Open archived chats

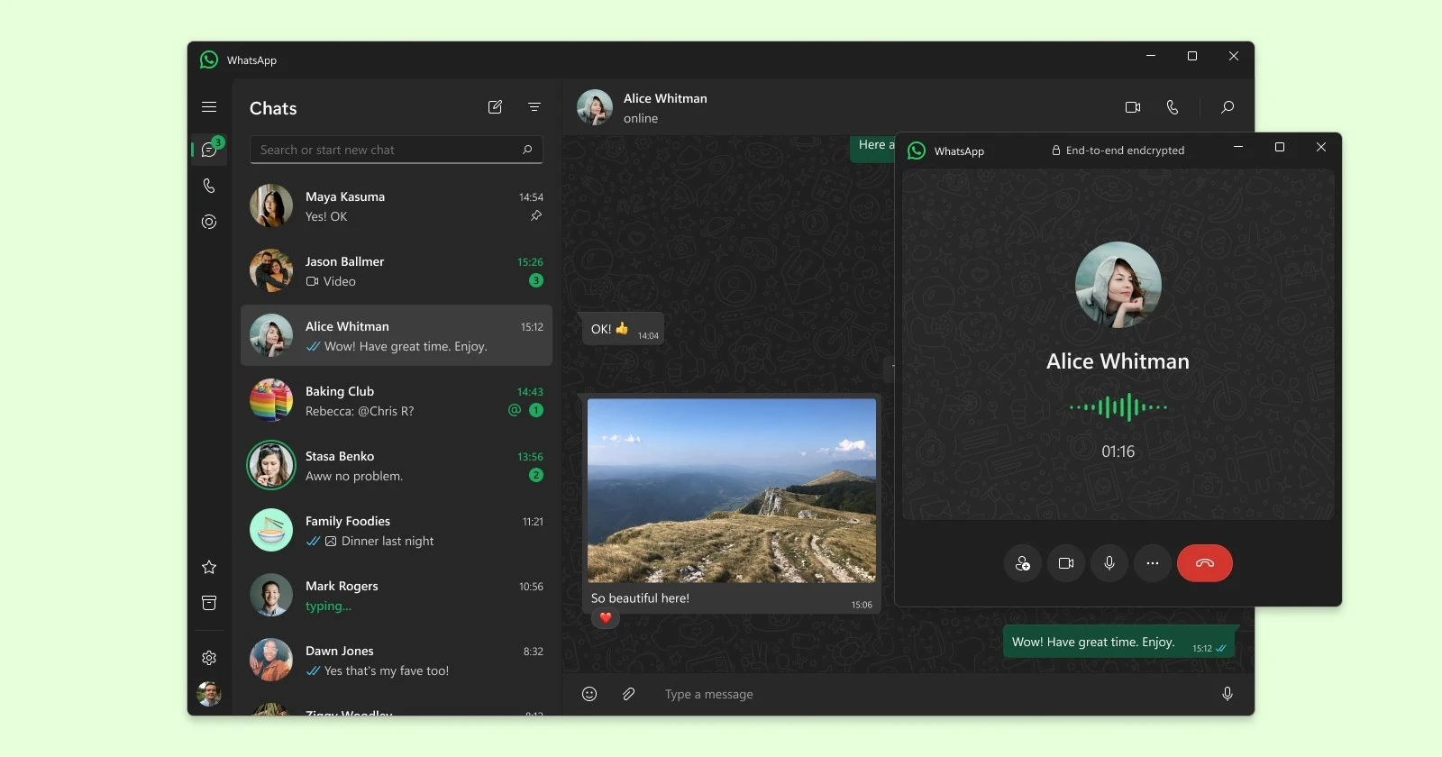pos(209,603)
